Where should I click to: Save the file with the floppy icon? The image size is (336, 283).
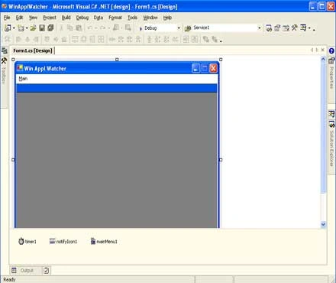coord(42,28)
